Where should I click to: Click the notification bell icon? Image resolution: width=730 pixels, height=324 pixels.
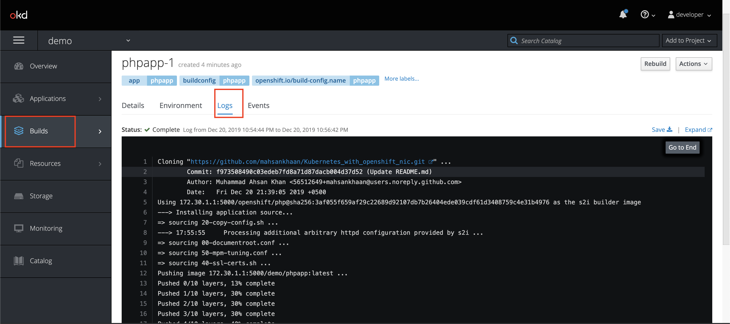[623, 14]
